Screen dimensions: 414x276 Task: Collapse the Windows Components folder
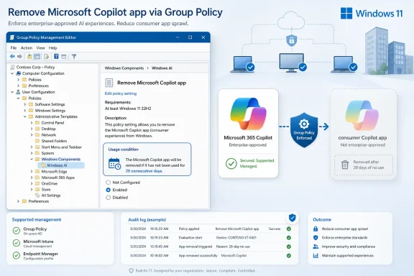32,159
